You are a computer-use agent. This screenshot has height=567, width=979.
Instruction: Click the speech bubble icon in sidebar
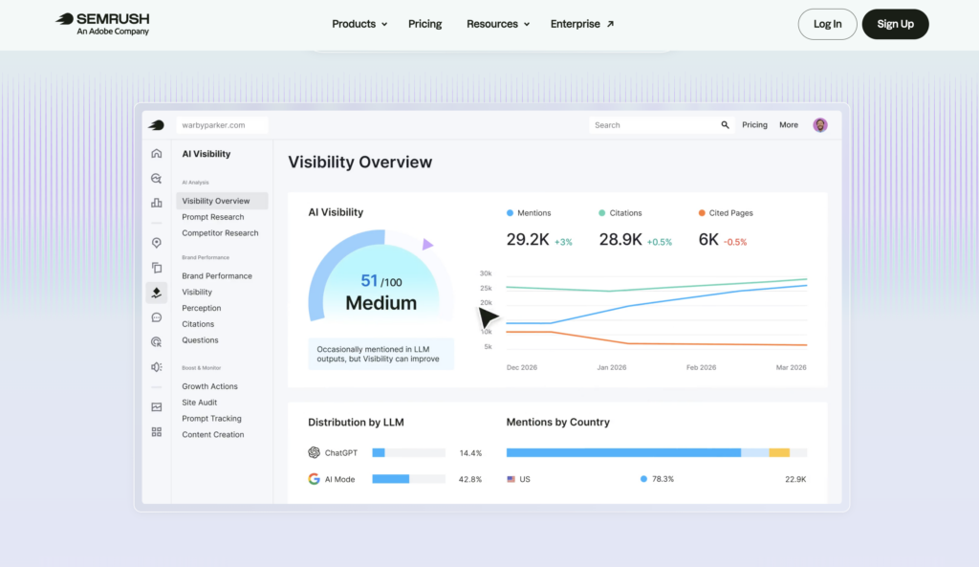pos(156,317)
